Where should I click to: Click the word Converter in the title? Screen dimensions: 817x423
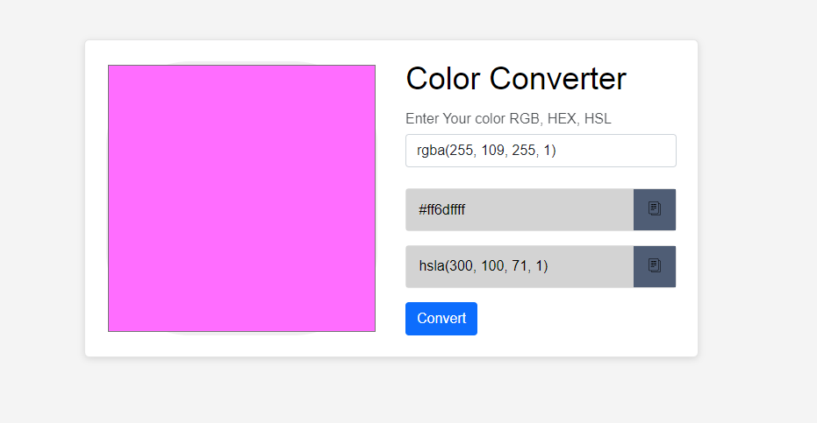click(557, 79)
